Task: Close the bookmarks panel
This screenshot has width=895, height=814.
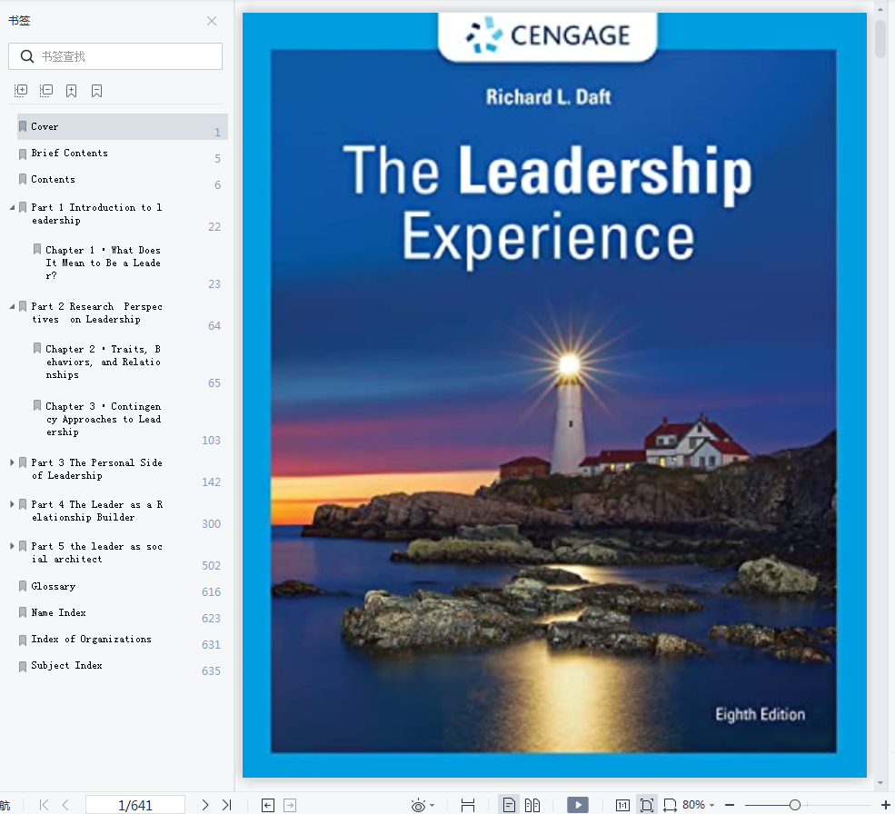Action: (x=212, y=21)
